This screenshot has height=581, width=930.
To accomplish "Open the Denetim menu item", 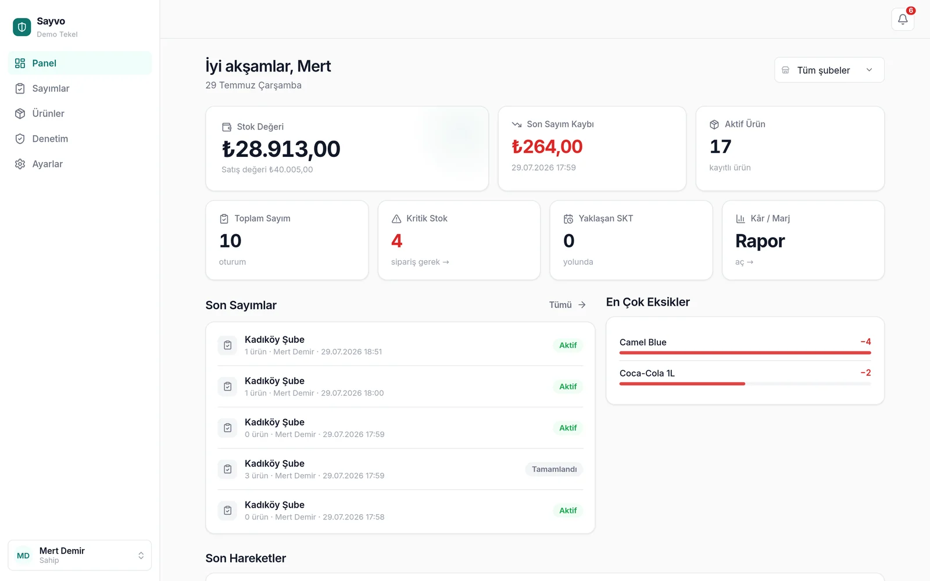I will click(x=80, y=139).
